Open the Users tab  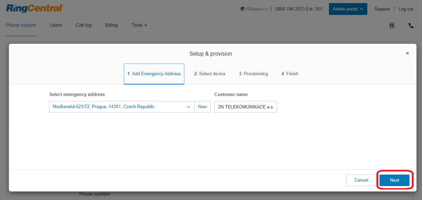(56, 25)
